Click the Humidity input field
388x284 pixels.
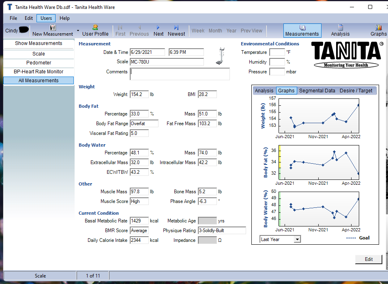[x=277, y=62]
